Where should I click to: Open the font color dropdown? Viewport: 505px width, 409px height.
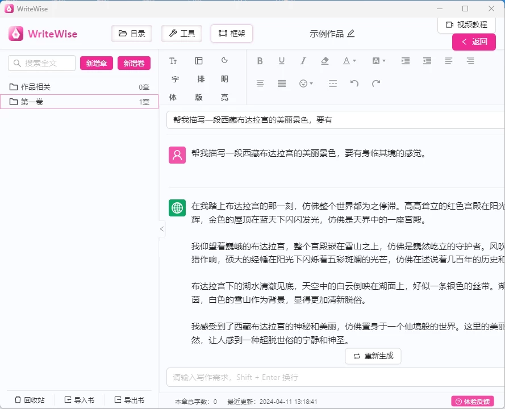(349, 61)
